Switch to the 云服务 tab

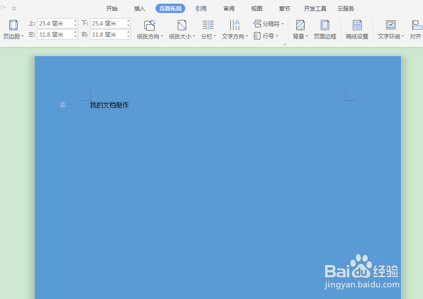pyautogui.click(x=346, y=9)
